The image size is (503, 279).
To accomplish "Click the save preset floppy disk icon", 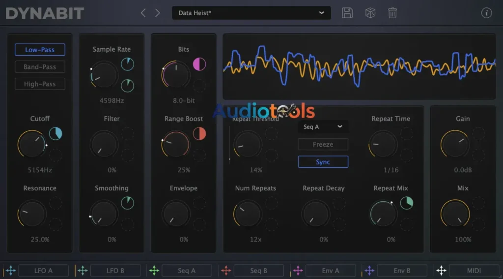I will coord(347,13).
